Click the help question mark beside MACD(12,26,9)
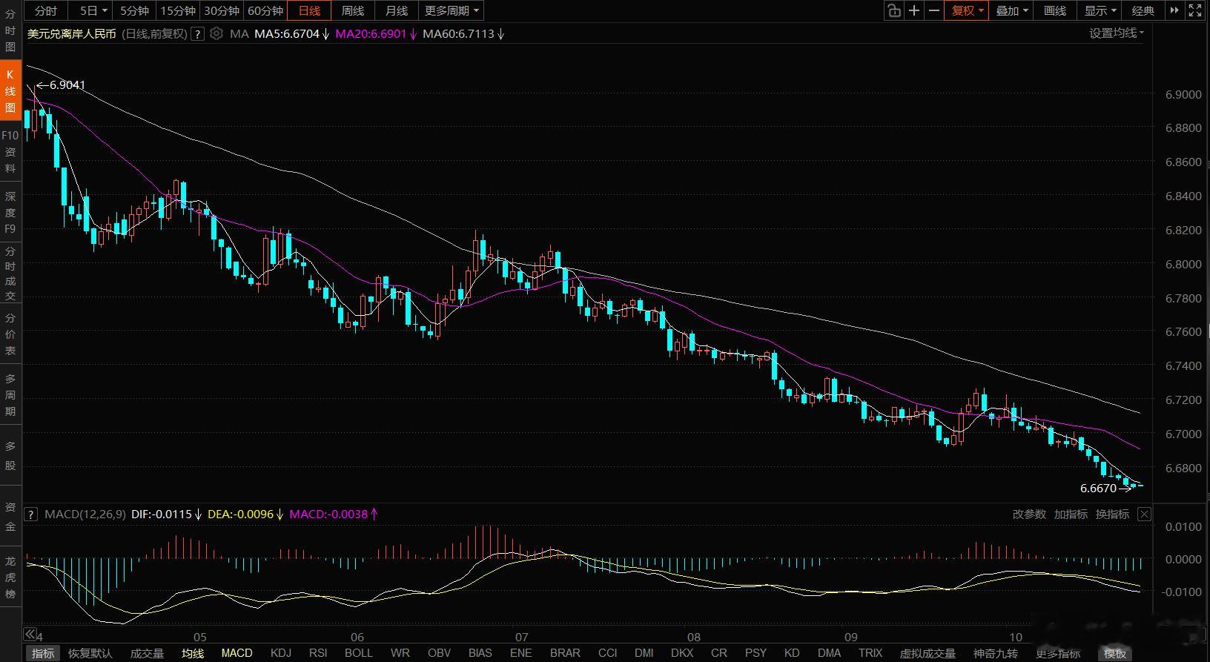 [31, 514]
